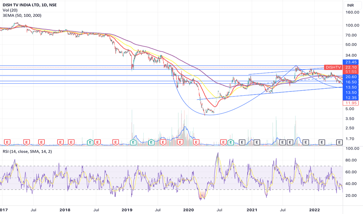
Task: Click the 23.45 horizontal line price label
Action: click(351, 62)
